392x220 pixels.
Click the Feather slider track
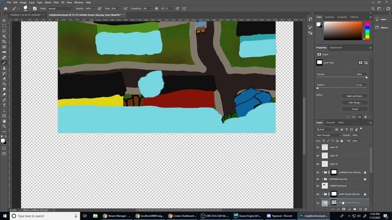point(342,87)
